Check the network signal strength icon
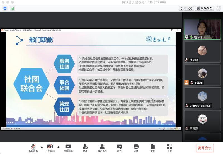The height and width of the screenshot is (154, 223). 12,8
